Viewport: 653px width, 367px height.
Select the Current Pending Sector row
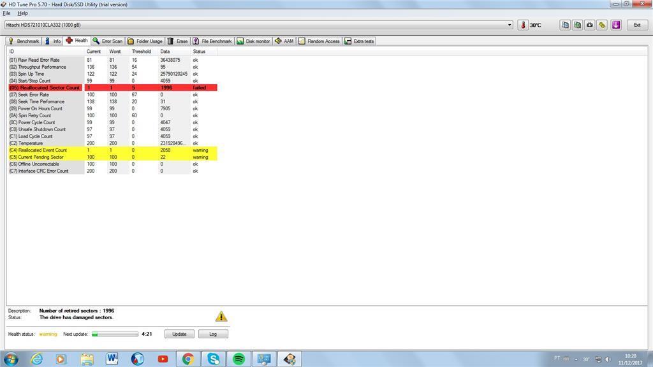coord(112,157)
